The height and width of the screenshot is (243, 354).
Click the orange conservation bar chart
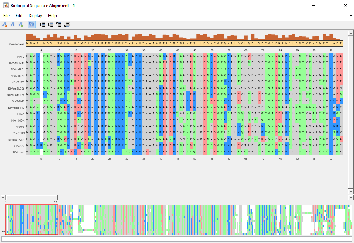184,37
